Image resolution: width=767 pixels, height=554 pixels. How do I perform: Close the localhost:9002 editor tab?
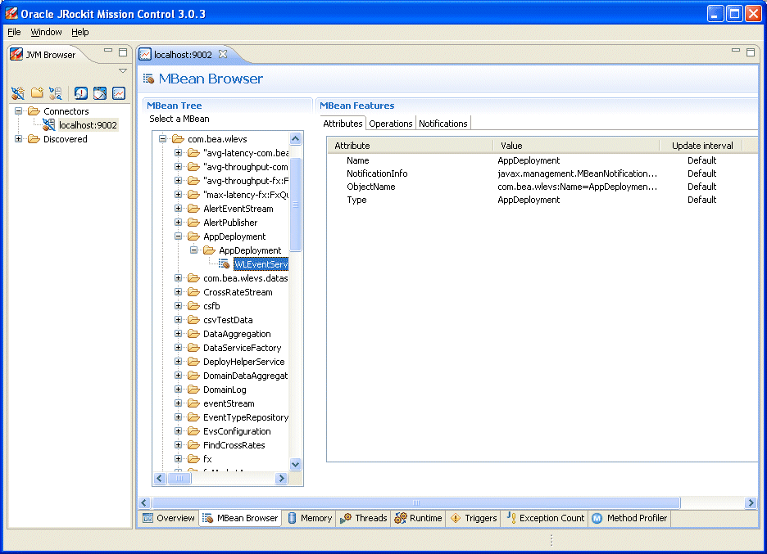(x=223, y=54)
